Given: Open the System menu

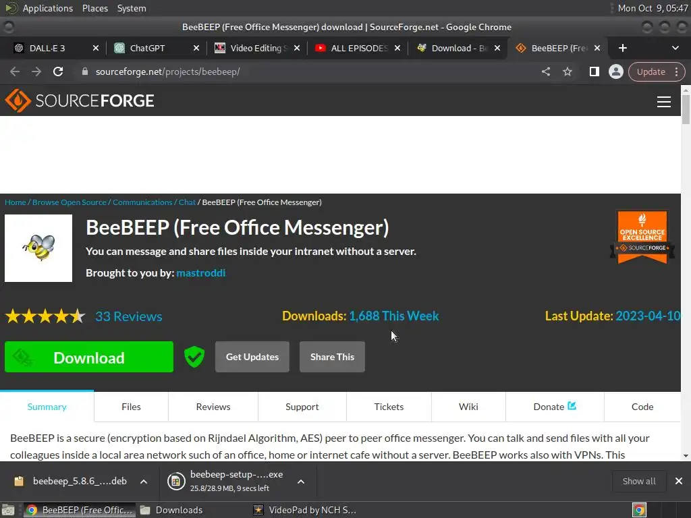Looking at the screenshot, I should click(132, 8).
